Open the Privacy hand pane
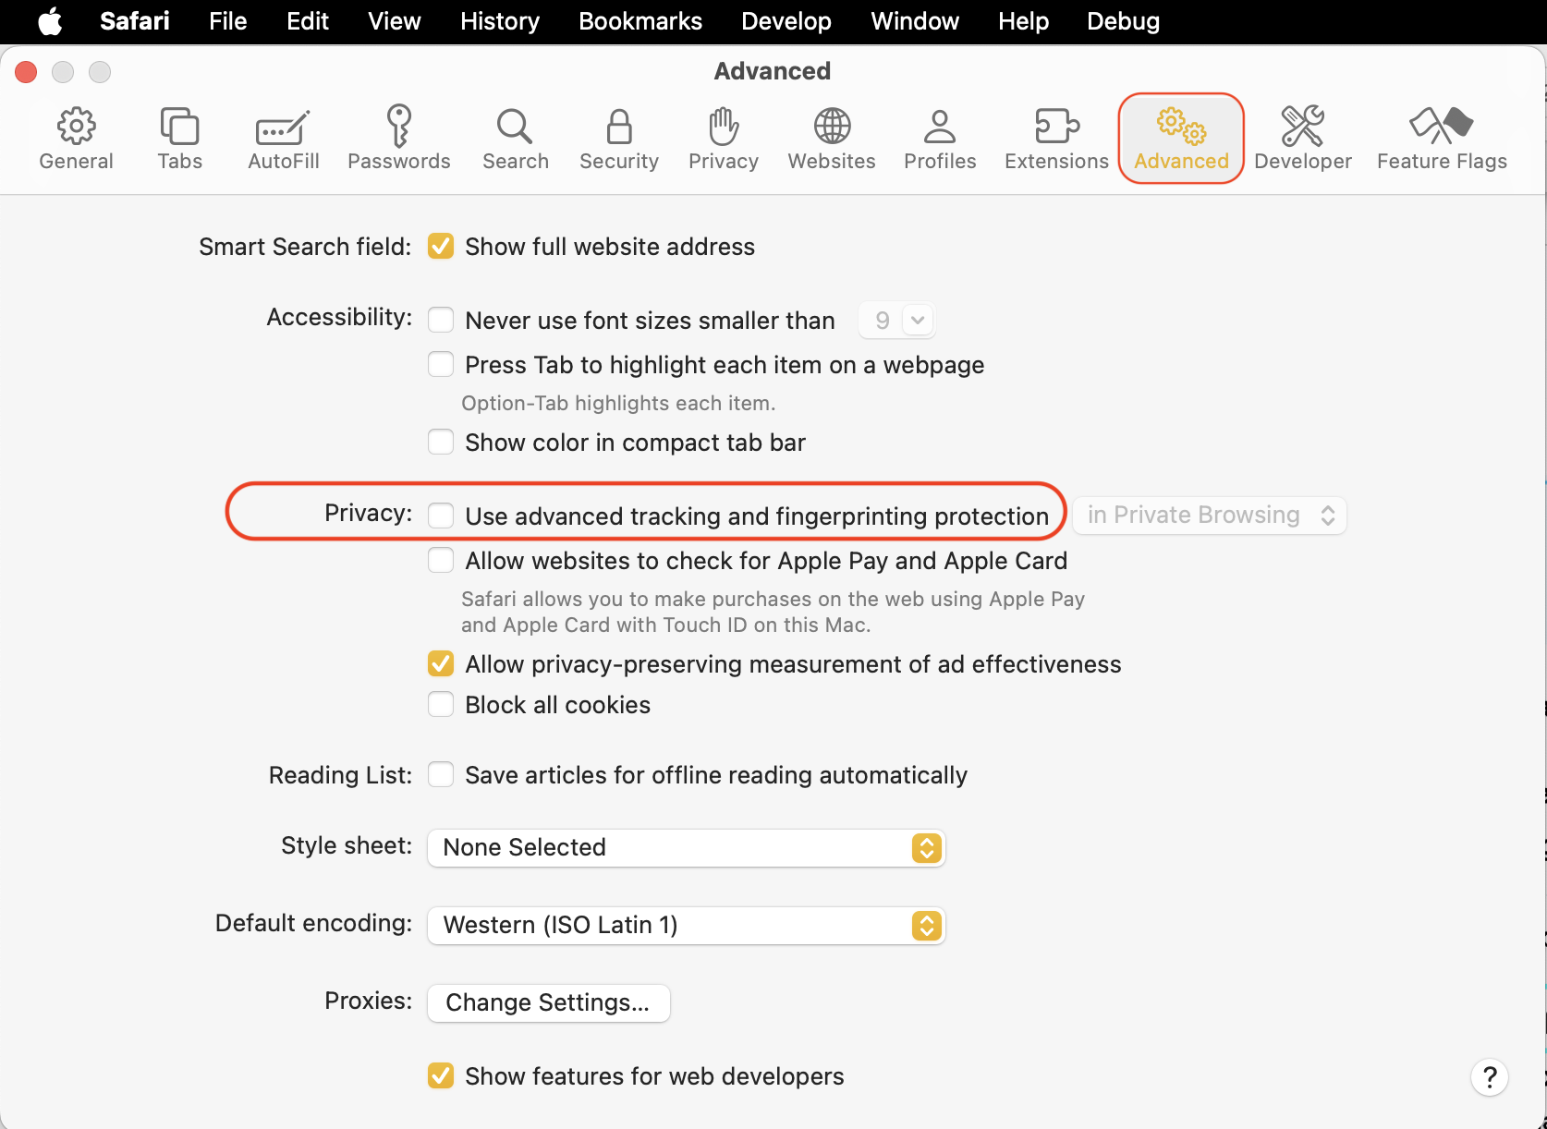The width and height of the screenshot is (1547, 1129). pos(724,140)
